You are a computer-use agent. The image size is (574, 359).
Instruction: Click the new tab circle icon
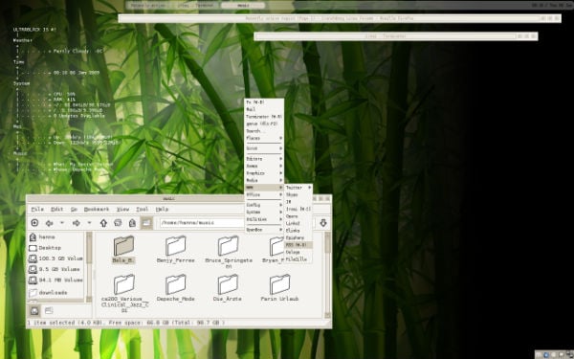pyautogui.click(x=34, y=223)
